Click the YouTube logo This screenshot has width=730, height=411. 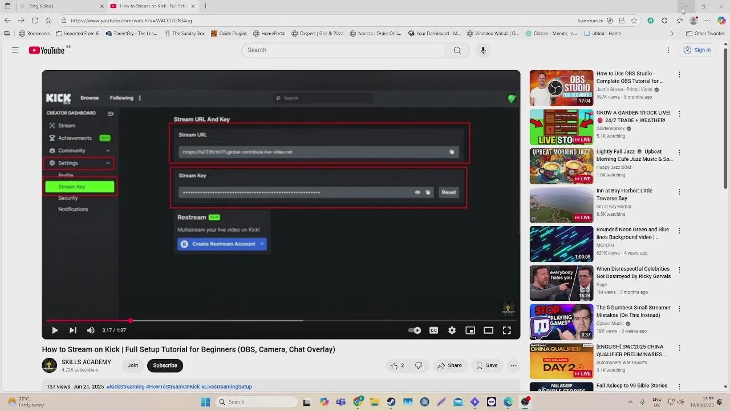point(47,50)
